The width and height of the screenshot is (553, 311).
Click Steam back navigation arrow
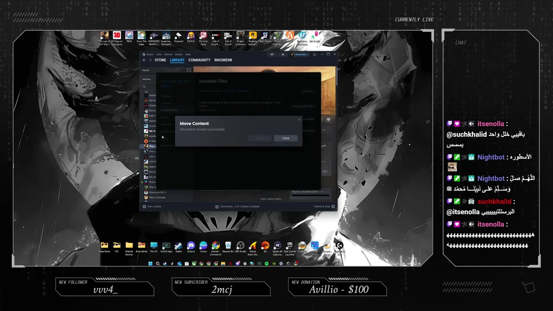coord(144,60)
